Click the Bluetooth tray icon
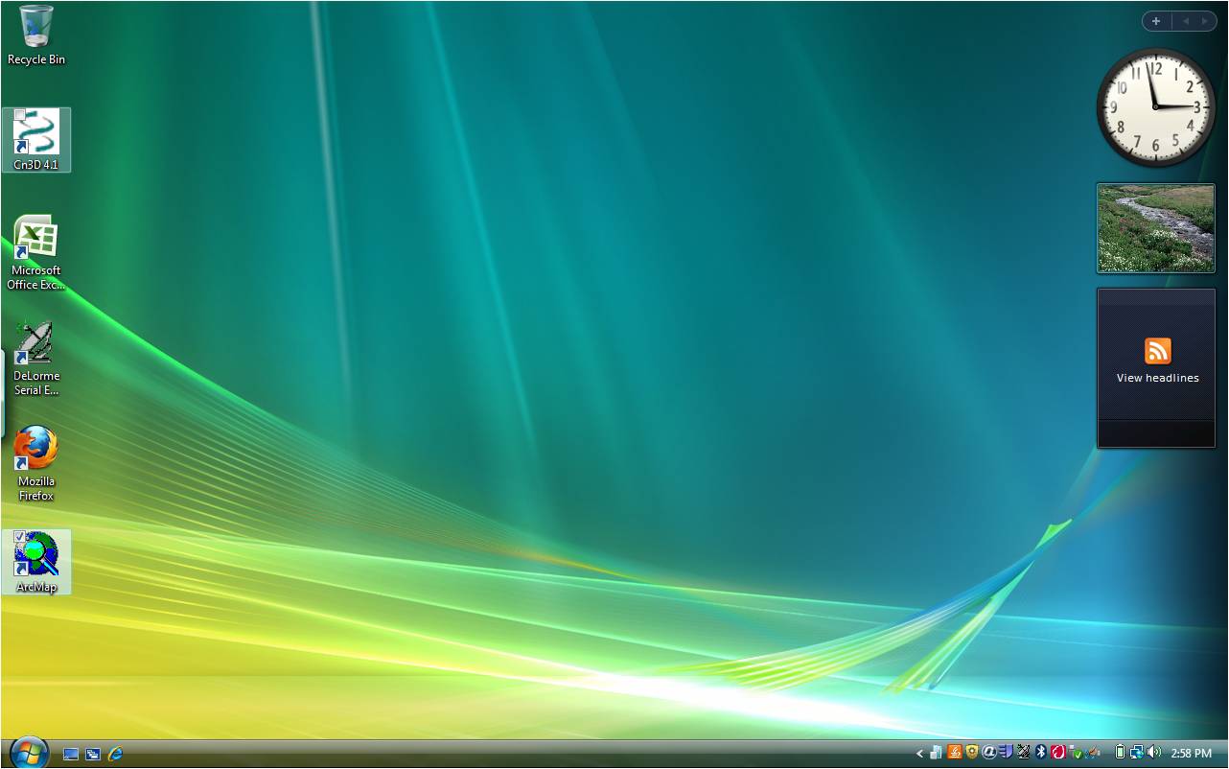Image resolution: width=1229 pixels, height=769 pixels. [x=1041, y=753]
